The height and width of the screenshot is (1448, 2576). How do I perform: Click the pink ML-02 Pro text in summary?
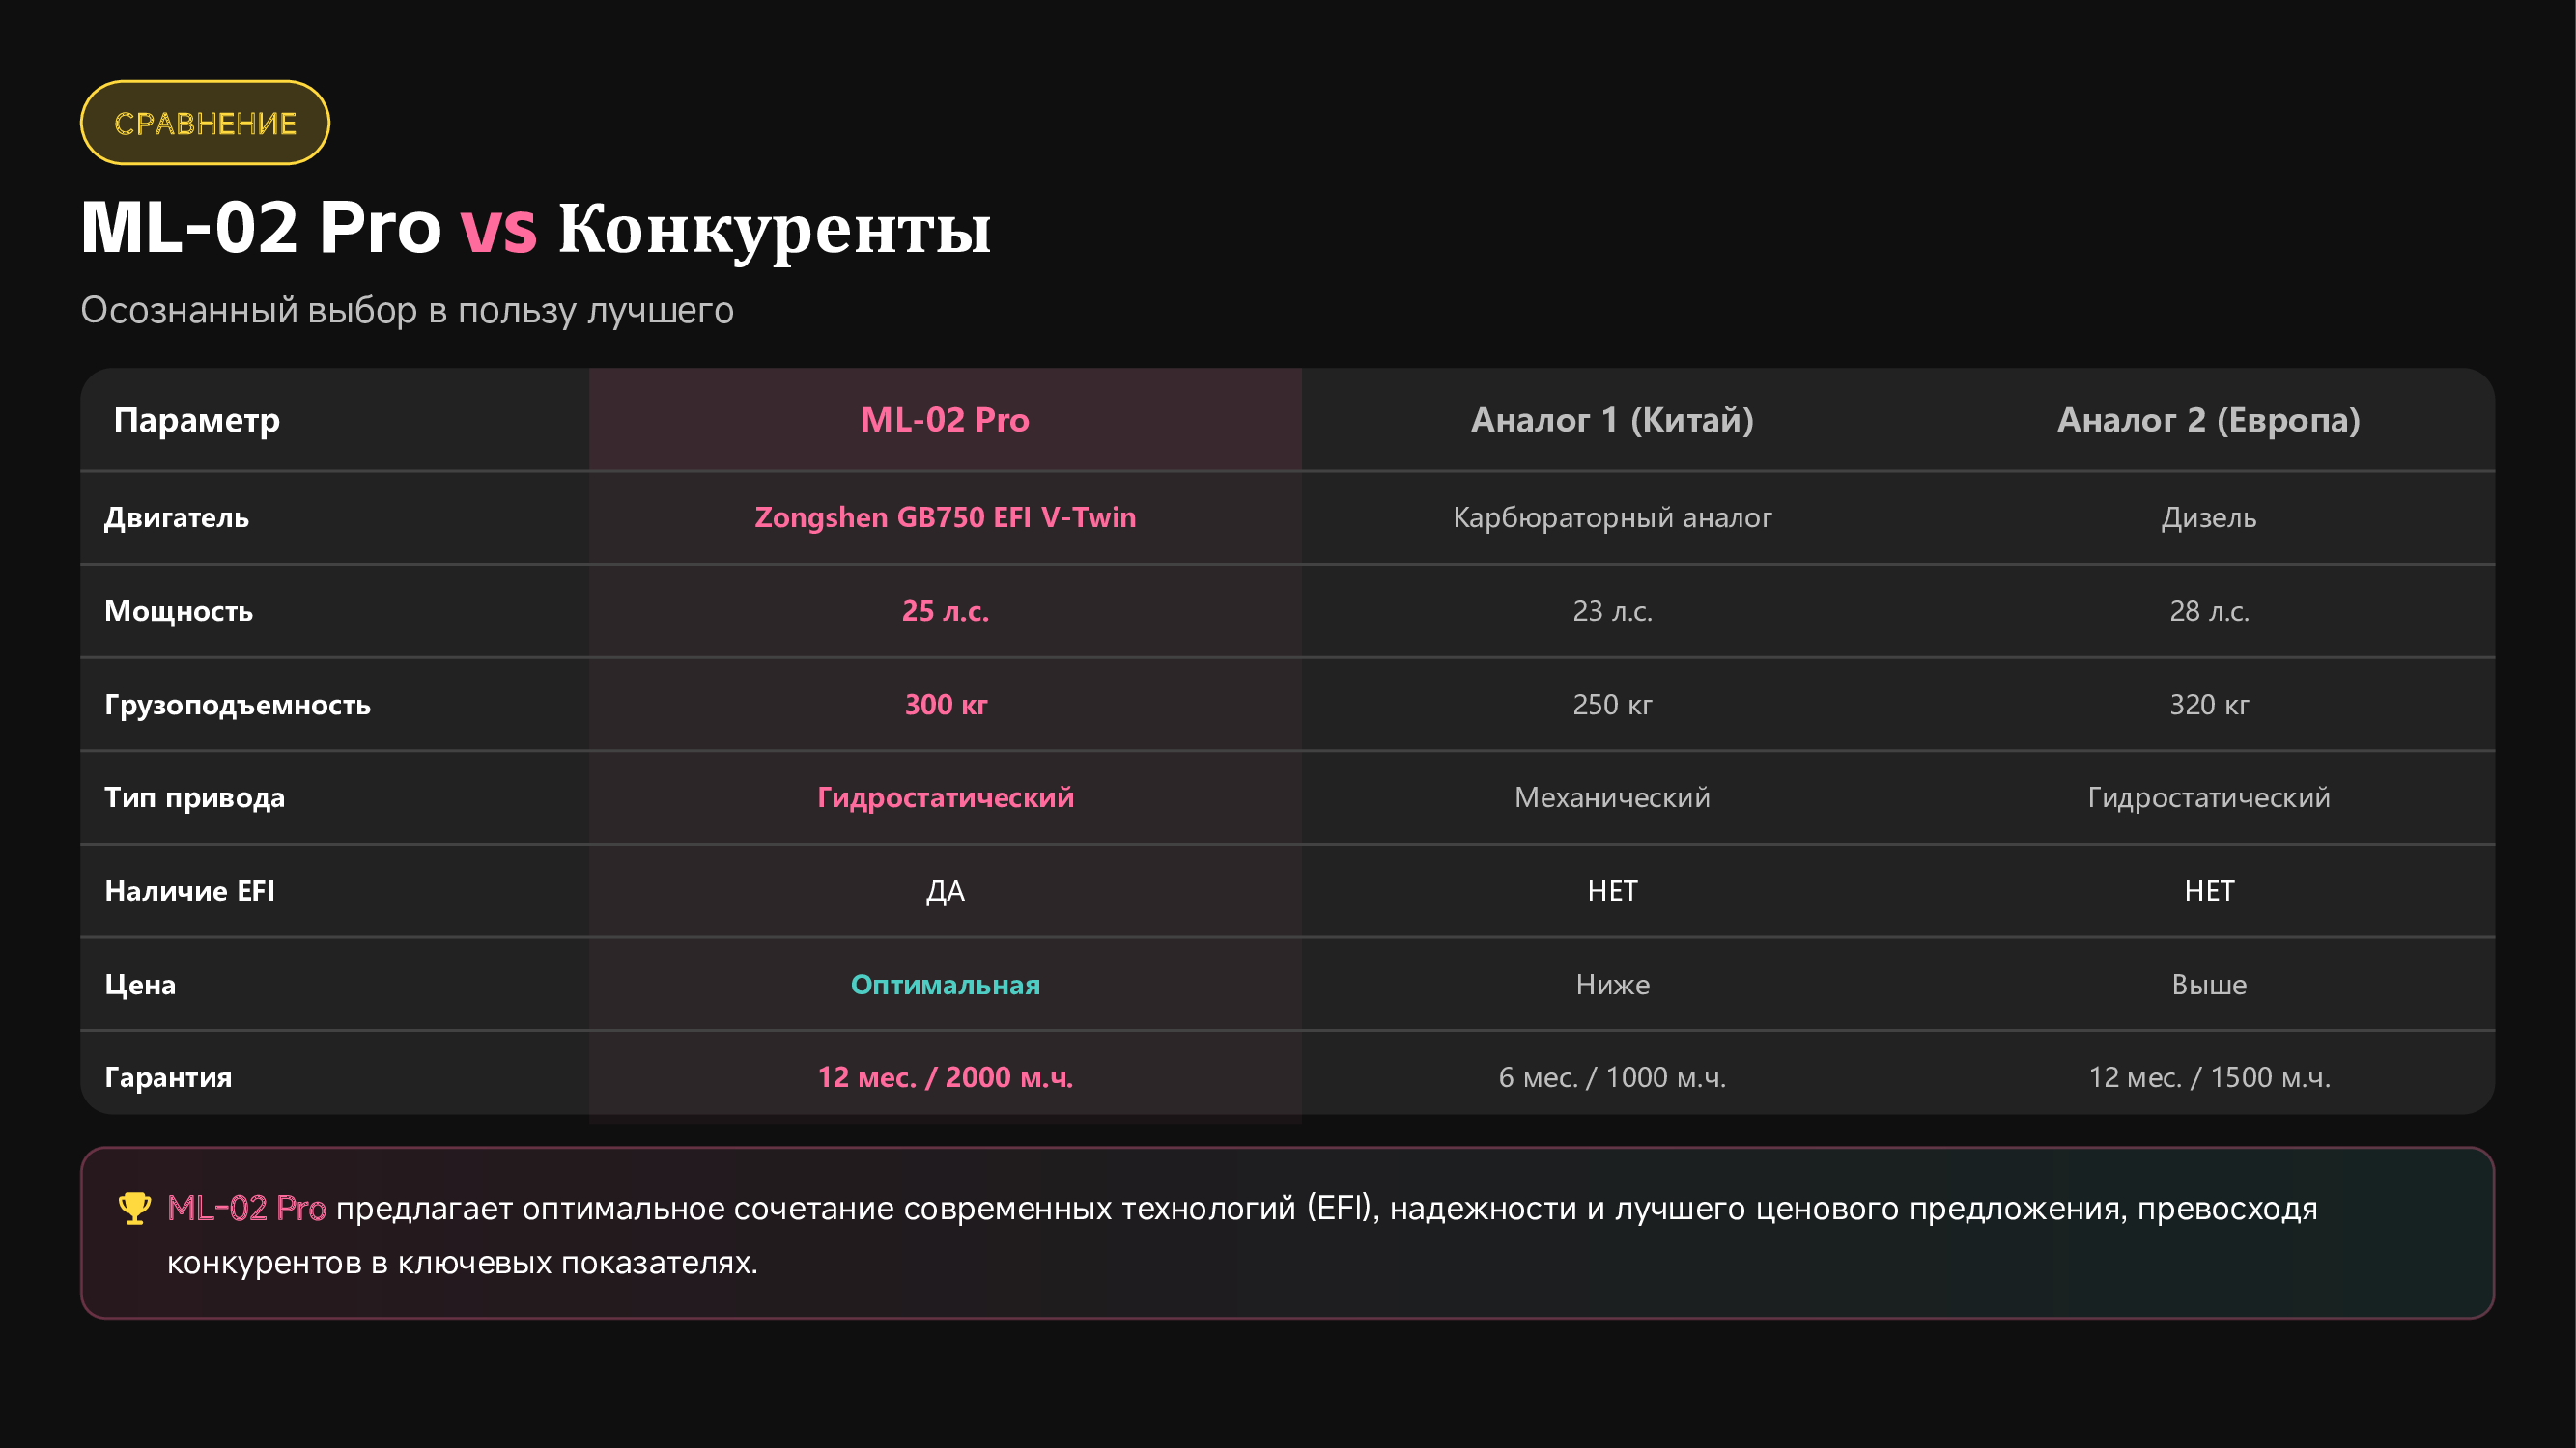pos(246,1209)
